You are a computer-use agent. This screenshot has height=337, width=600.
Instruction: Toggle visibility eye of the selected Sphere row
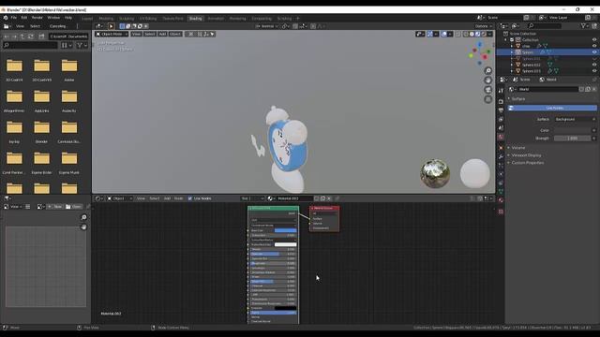594,52
